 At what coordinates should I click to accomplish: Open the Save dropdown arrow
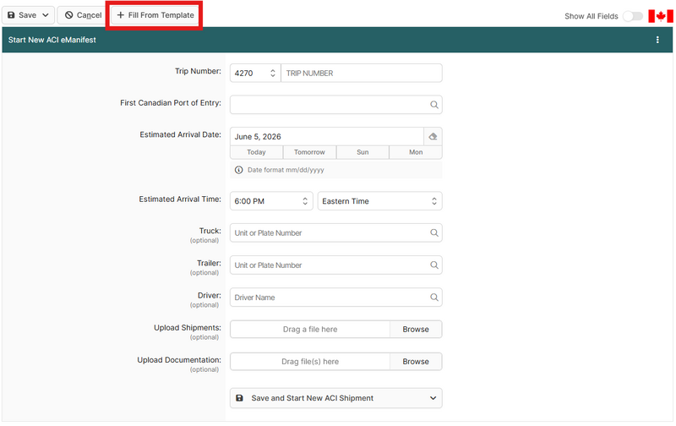click(46, 15)
